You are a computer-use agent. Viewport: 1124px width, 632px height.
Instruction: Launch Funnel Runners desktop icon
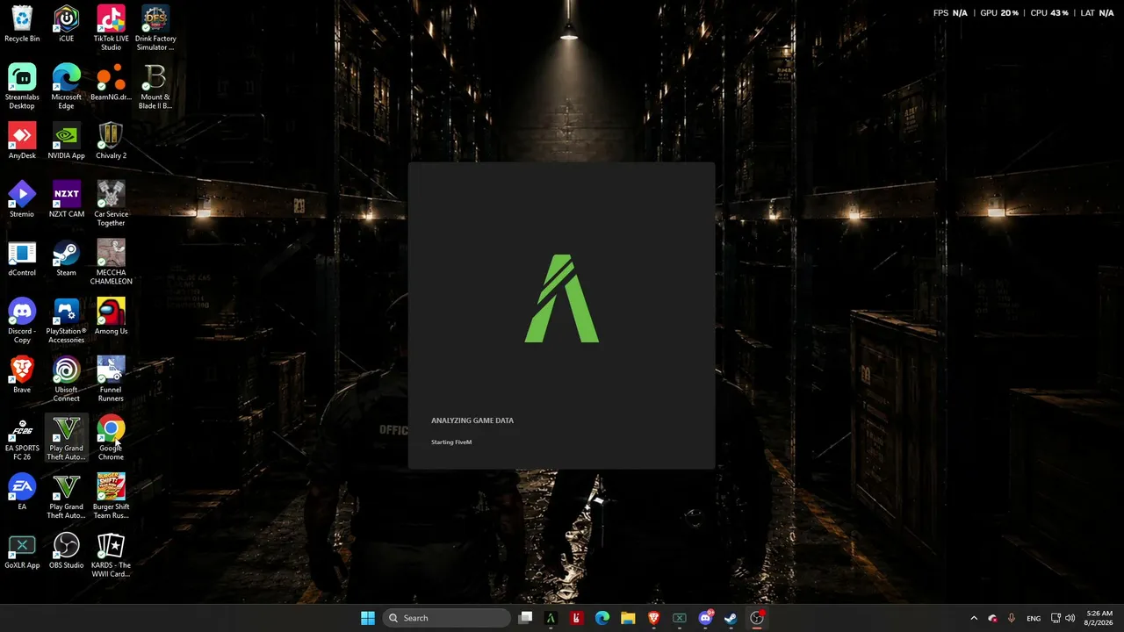point(111,380)
